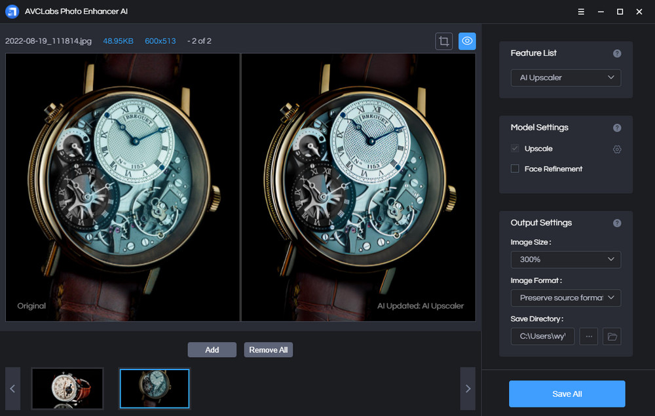Expand the AI Upscaler feature dropdown
The image size is (655, 416).
566,78
